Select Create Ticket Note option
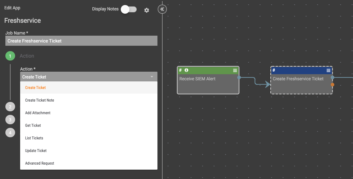The height and width of the screenshot is (179, 353). [x=89, y=100]
